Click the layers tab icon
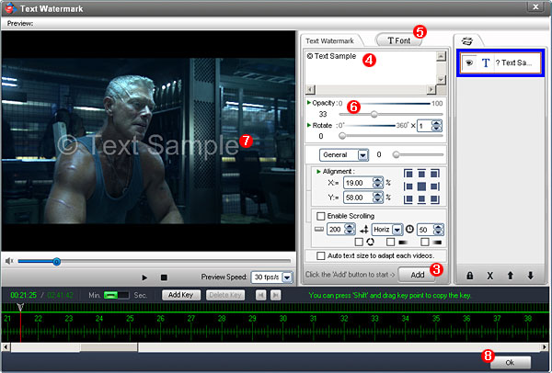This screenshot has height=373, width=552. pyautogui.click(x=467, y=41)
